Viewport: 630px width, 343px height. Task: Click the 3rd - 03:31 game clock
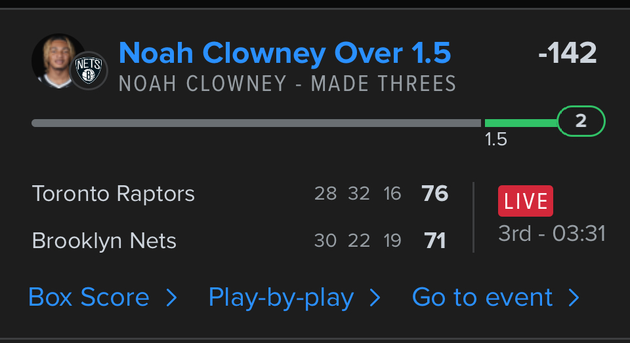click(552, 234)
